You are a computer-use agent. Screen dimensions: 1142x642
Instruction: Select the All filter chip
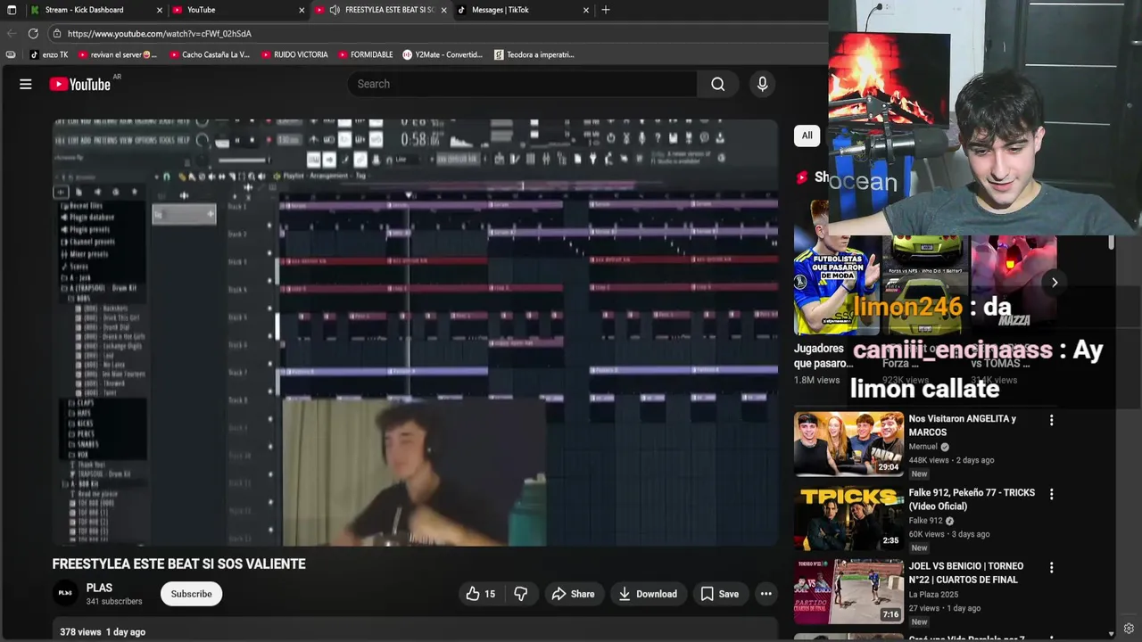[x=807, y=136]
